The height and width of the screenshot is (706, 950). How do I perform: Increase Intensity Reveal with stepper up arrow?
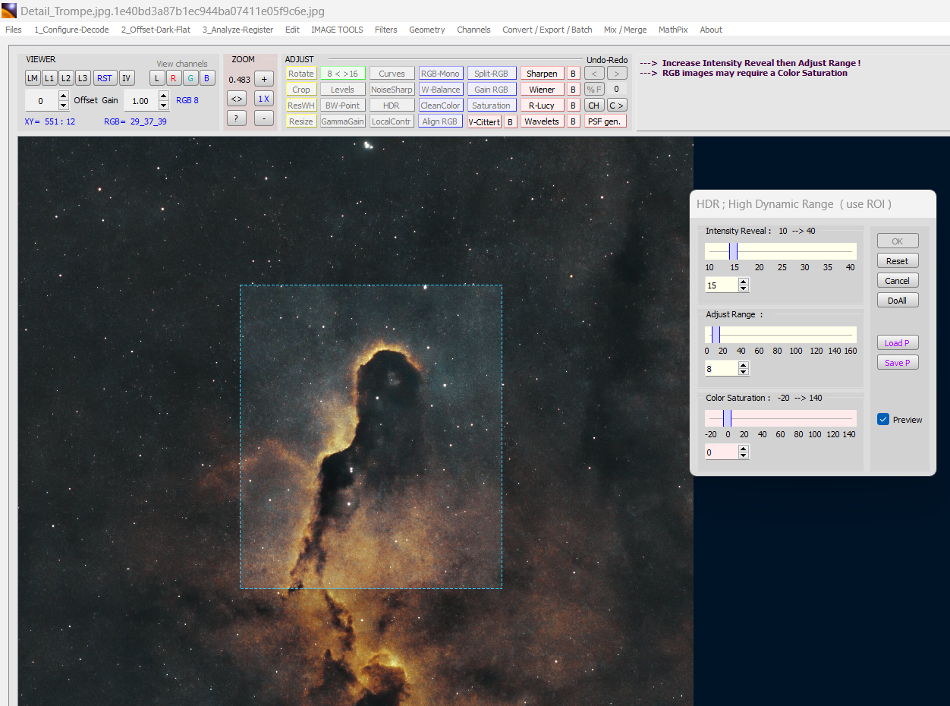(x=744, y=281)
